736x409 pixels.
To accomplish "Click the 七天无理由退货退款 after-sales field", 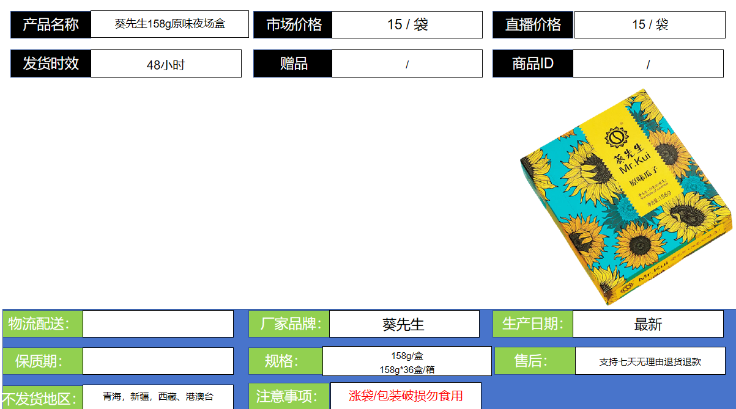I will [649, 361].
